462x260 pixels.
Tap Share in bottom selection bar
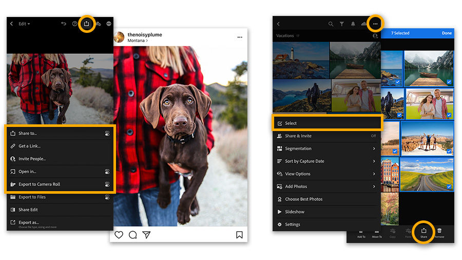tap(423, 233)
